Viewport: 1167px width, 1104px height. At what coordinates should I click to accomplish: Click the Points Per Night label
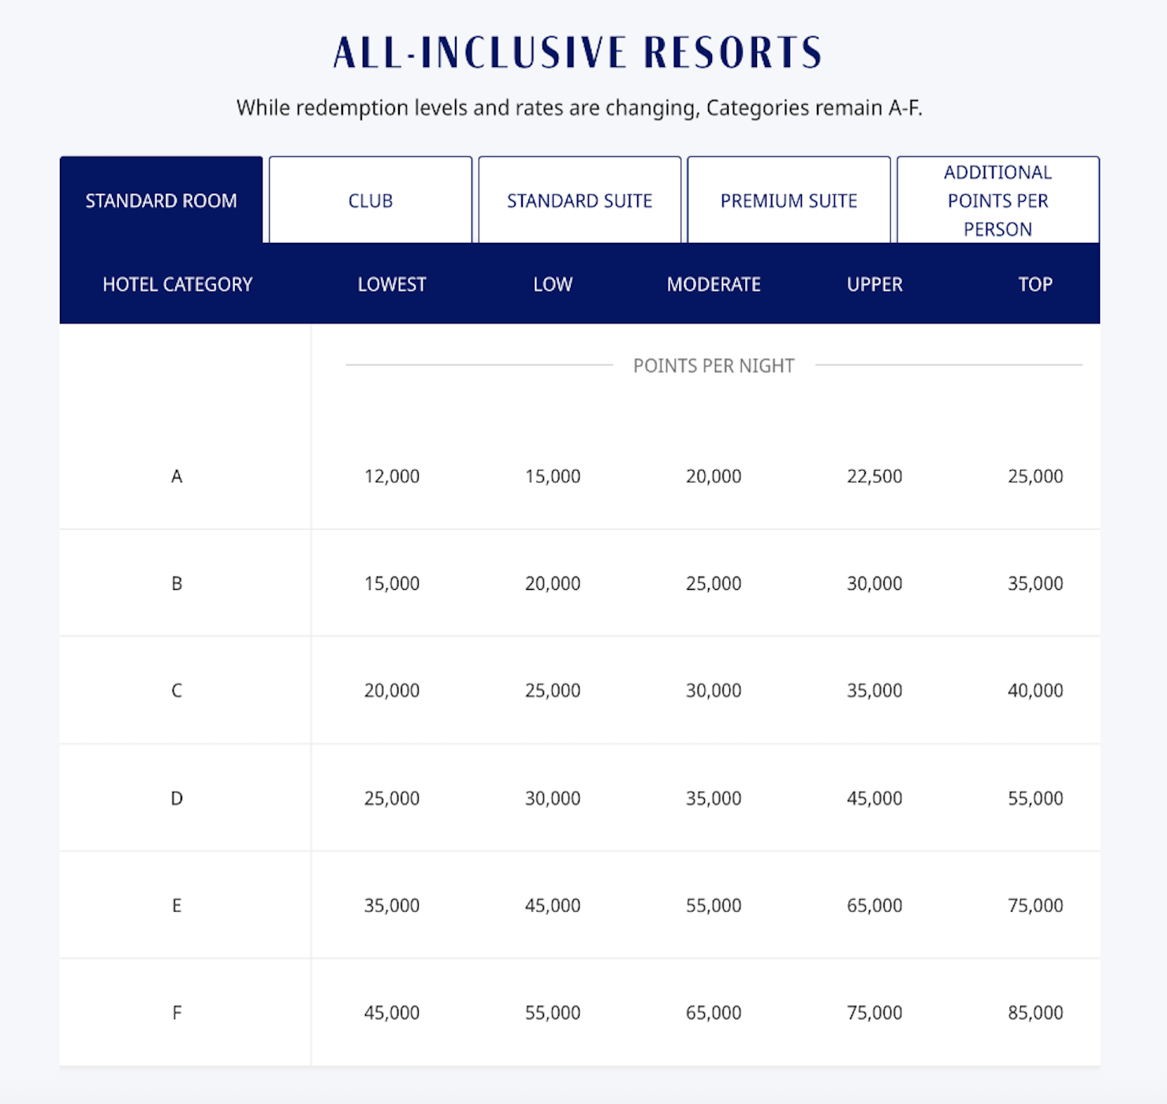tap(714, 365)
